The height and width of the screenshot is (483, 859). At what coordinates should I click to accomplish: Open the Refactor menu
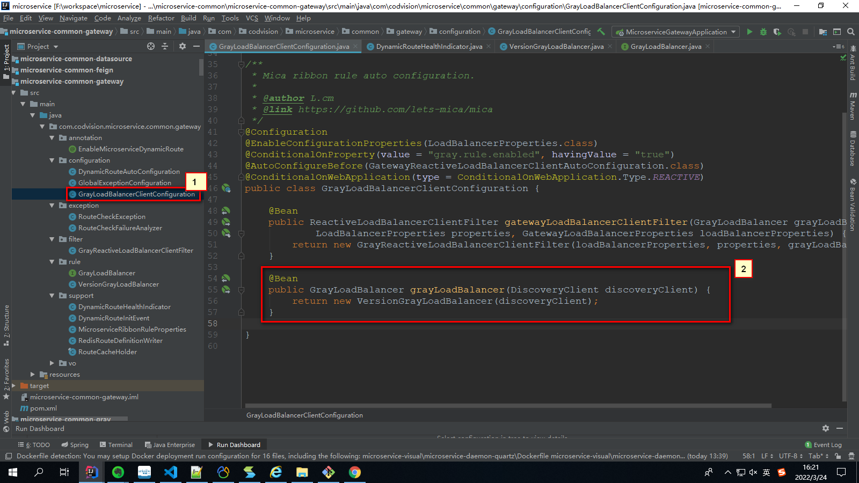(x=161, y=18)
